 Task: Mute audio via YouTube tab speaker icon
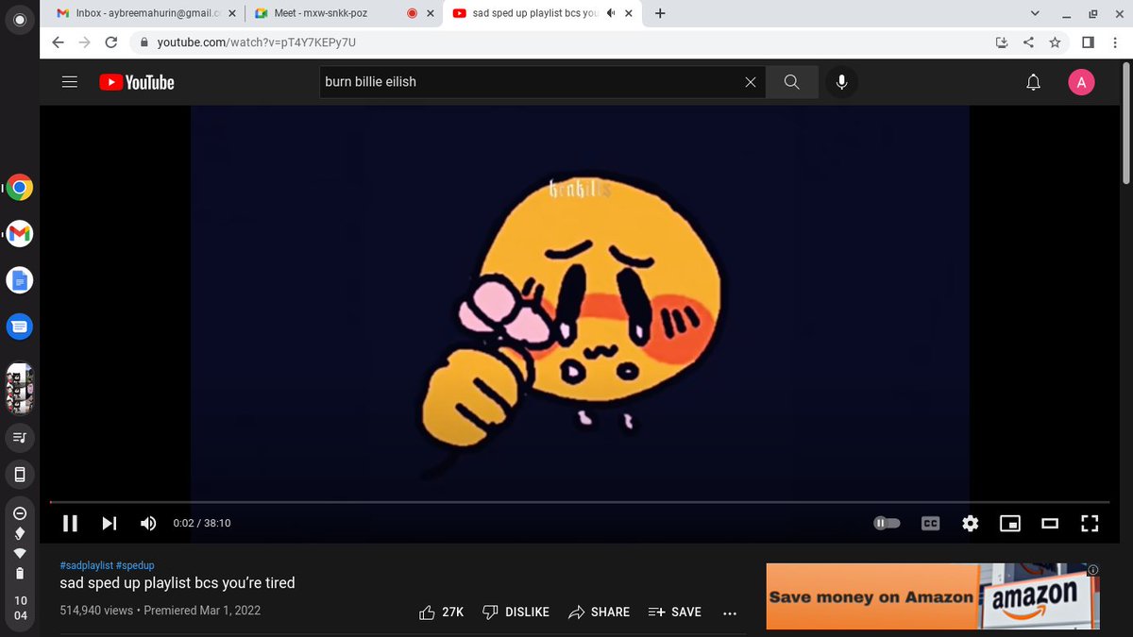(x=611, y=13)
